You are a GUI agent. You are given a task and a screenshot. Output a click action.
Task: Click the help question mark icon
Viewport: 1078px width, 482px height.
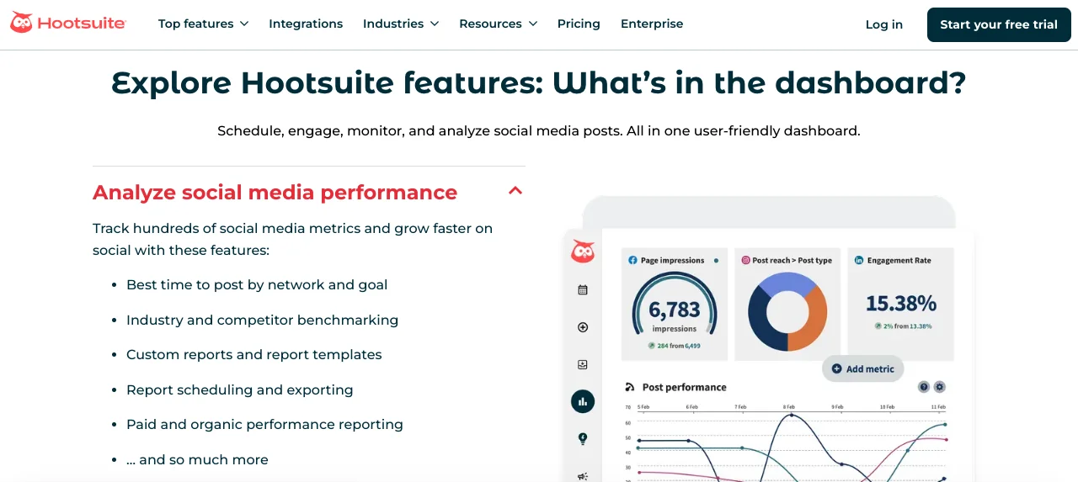coord(924,387)
